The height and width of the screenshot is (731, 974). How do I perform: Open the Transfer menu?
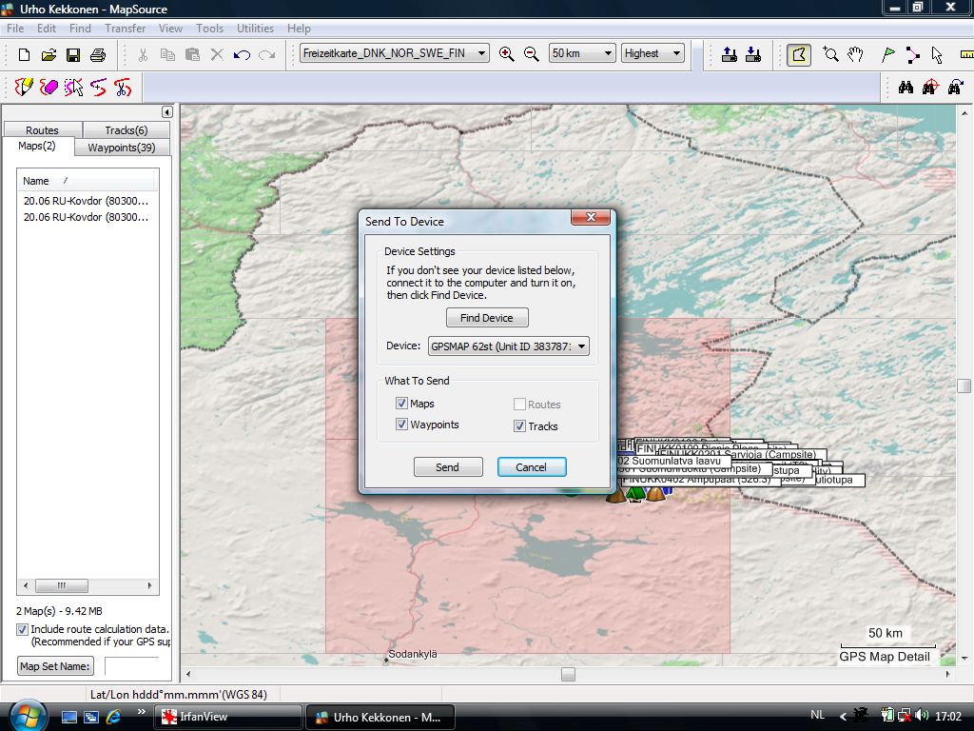(x=125, y=29)
